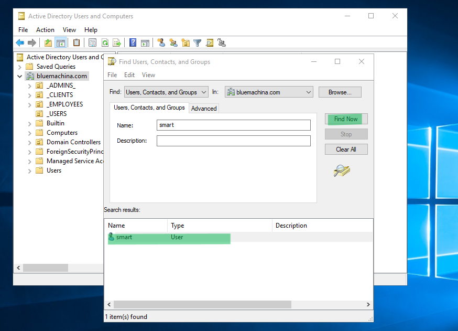458x331 pixels.
Task: Open the In domain dropdown
Action: click(x=269, y=92)
